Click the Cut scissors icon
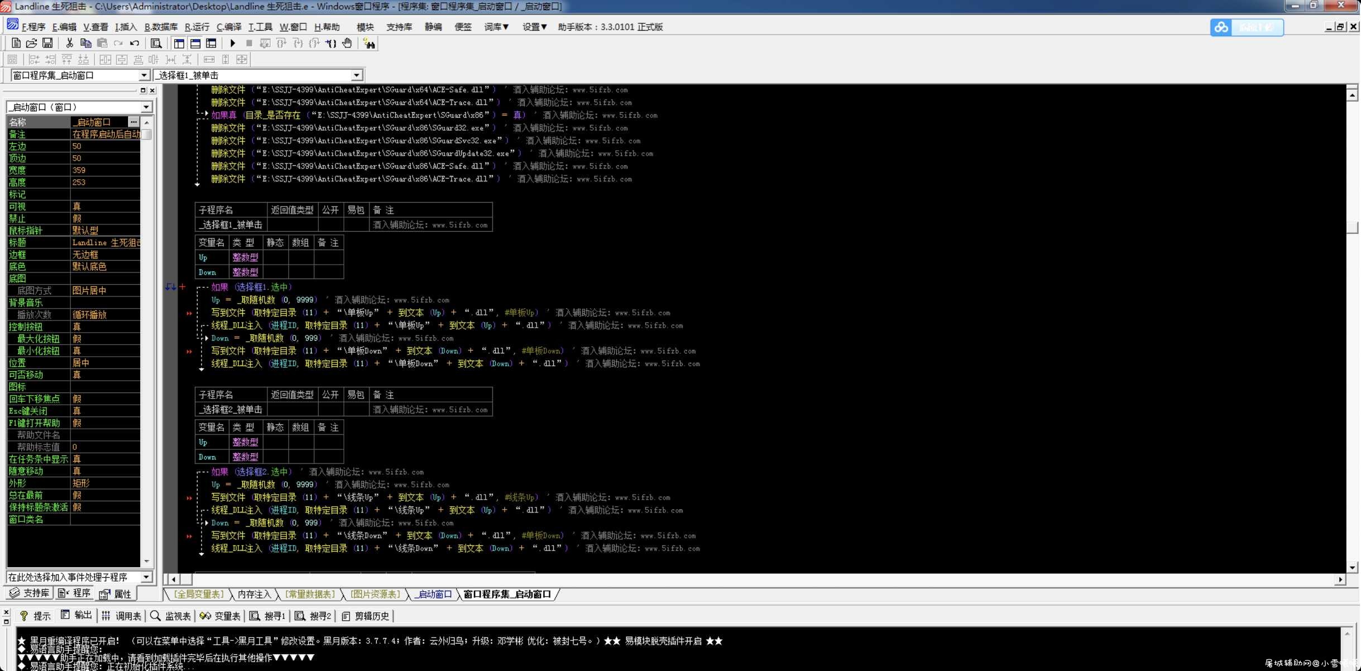This screenshot has width=1361, height=671. (69, 43)
